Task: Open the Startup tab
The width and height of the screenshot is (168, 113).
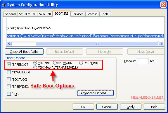Action: pyautogui.click(x=92, y=14)
